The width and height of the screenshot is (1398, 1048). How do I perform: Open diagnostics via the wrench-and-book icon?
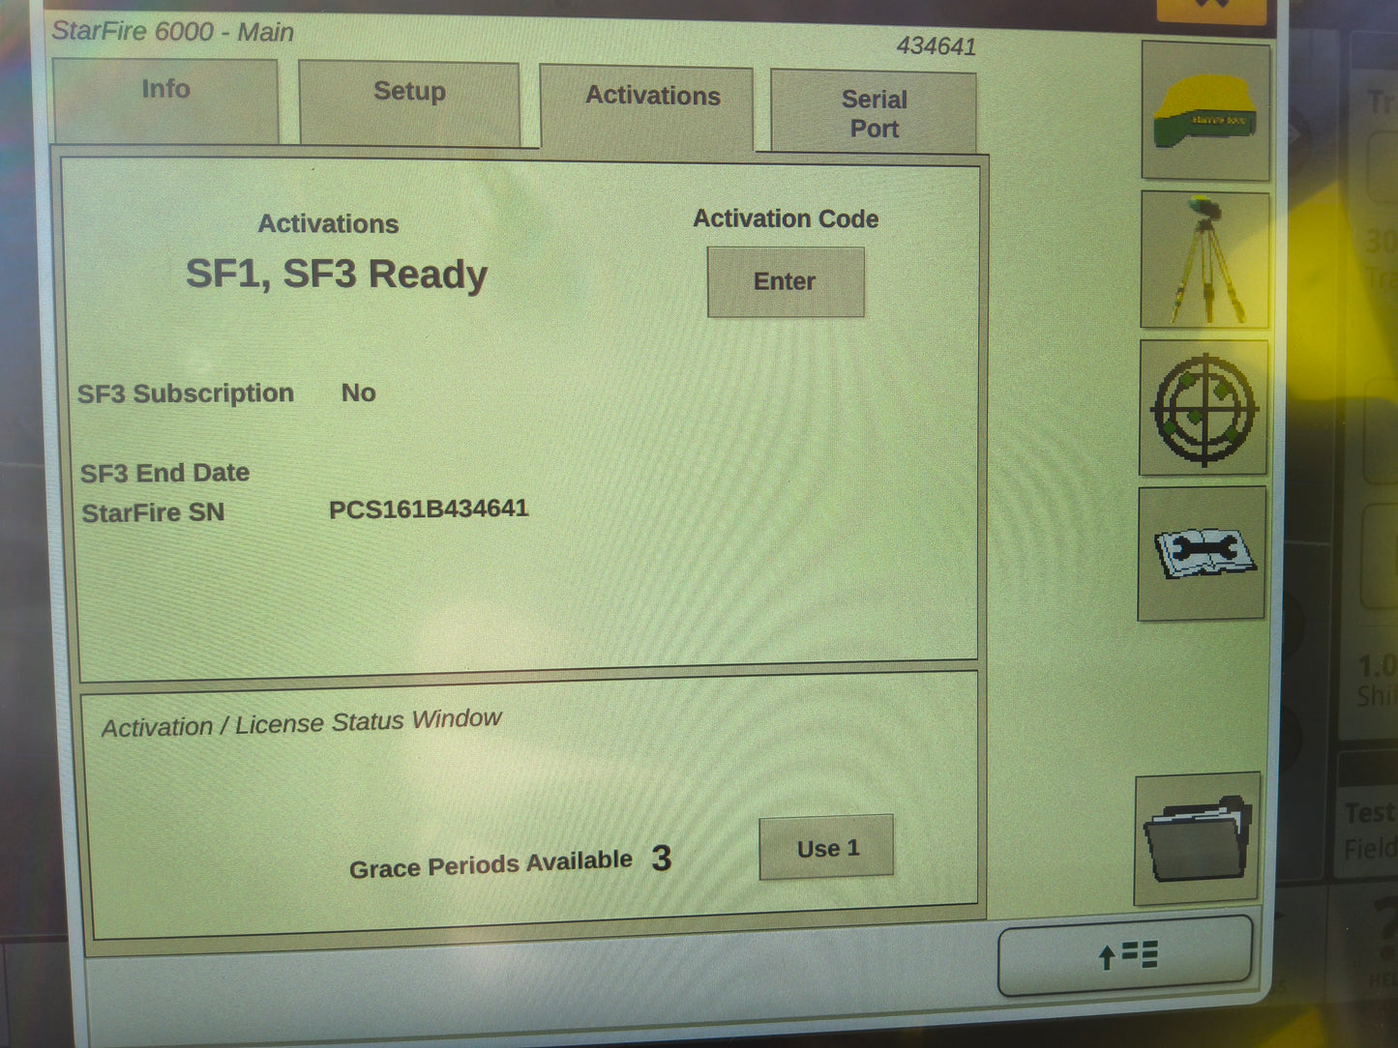(1201, 553)
